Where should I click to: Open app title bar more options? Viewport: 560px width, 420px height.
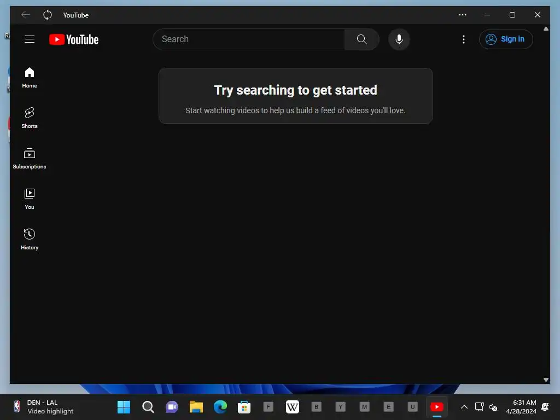[x=463, y=15]
